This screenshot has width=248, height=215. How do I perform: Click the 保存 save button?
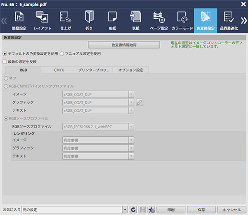pyautogui.click(x=201, y=210)
